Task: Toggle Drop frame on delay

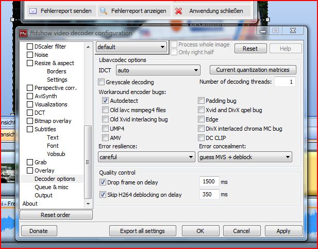Action: 102,182
